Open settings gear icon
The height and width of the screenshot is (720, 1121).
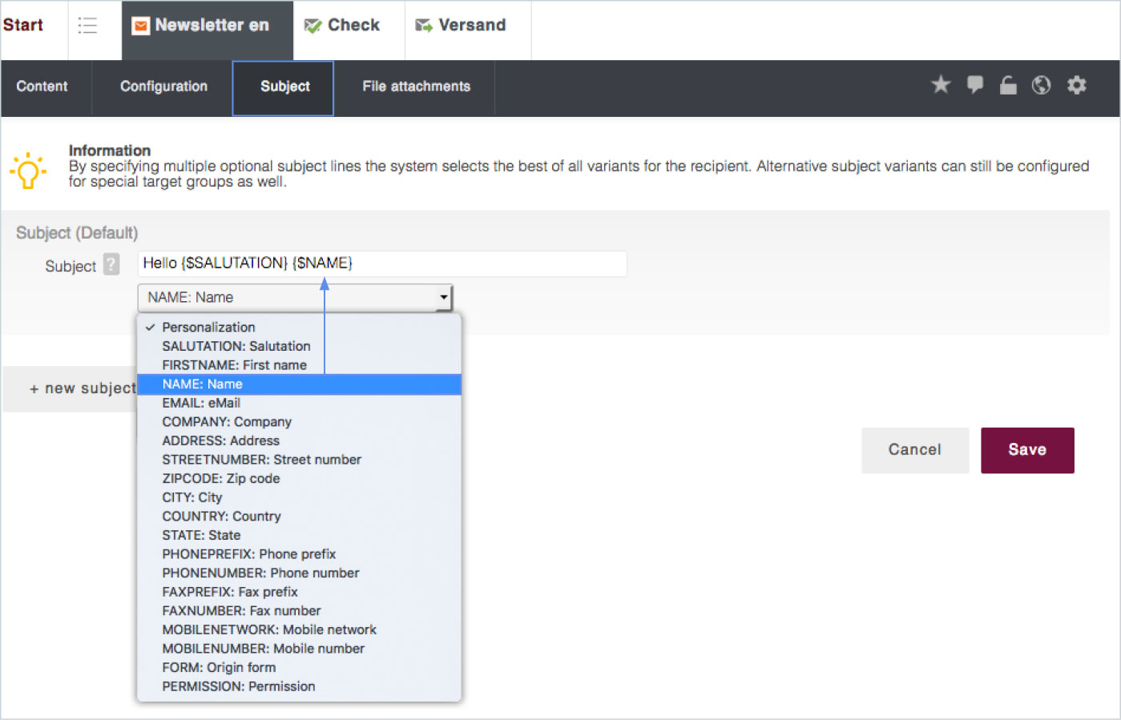point(1077,85)
